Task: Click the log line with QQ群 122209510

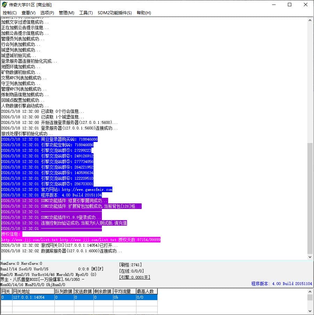Action: point(47,178)
